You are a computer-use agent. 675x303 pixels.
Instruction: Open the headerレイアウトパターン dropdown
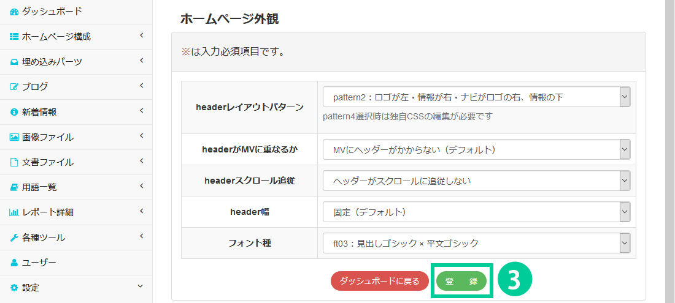click(476, 97)
